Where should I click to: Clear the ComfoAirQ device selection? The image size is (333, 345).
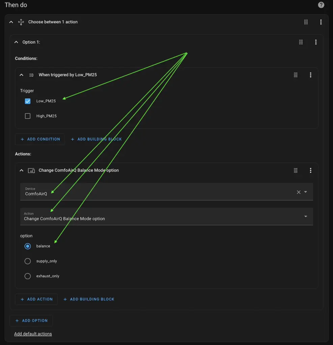tap(299, 192)
